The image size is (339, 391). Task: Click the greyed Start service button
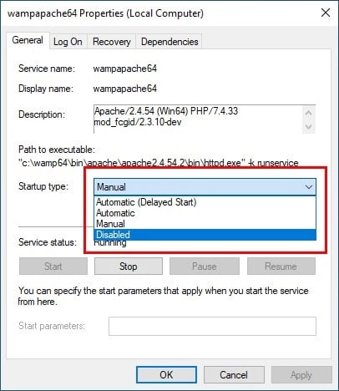53,267
